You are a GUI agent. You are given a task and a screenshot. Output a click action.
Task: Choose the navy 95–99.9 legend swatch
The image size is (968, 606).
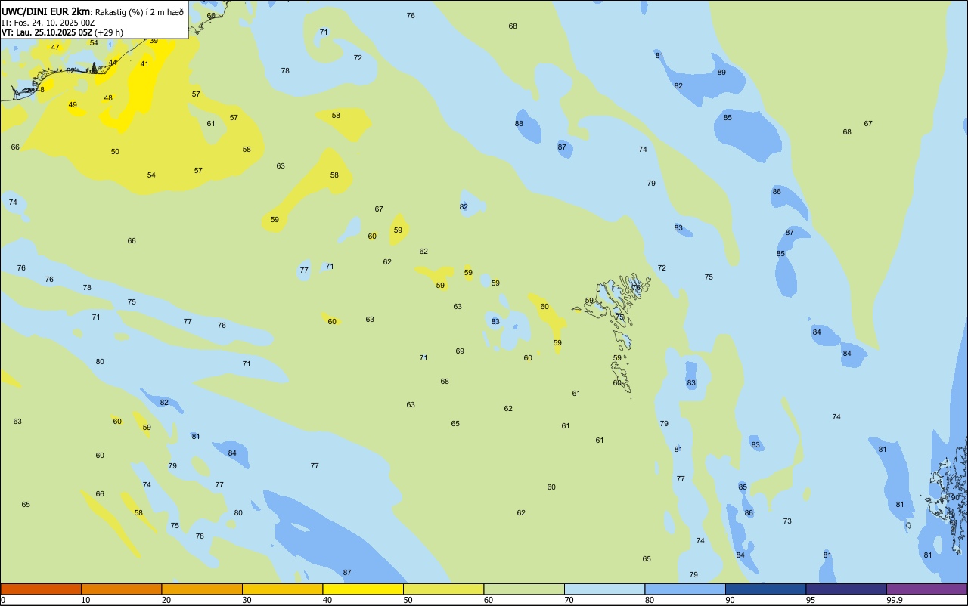tap(846, 589)
